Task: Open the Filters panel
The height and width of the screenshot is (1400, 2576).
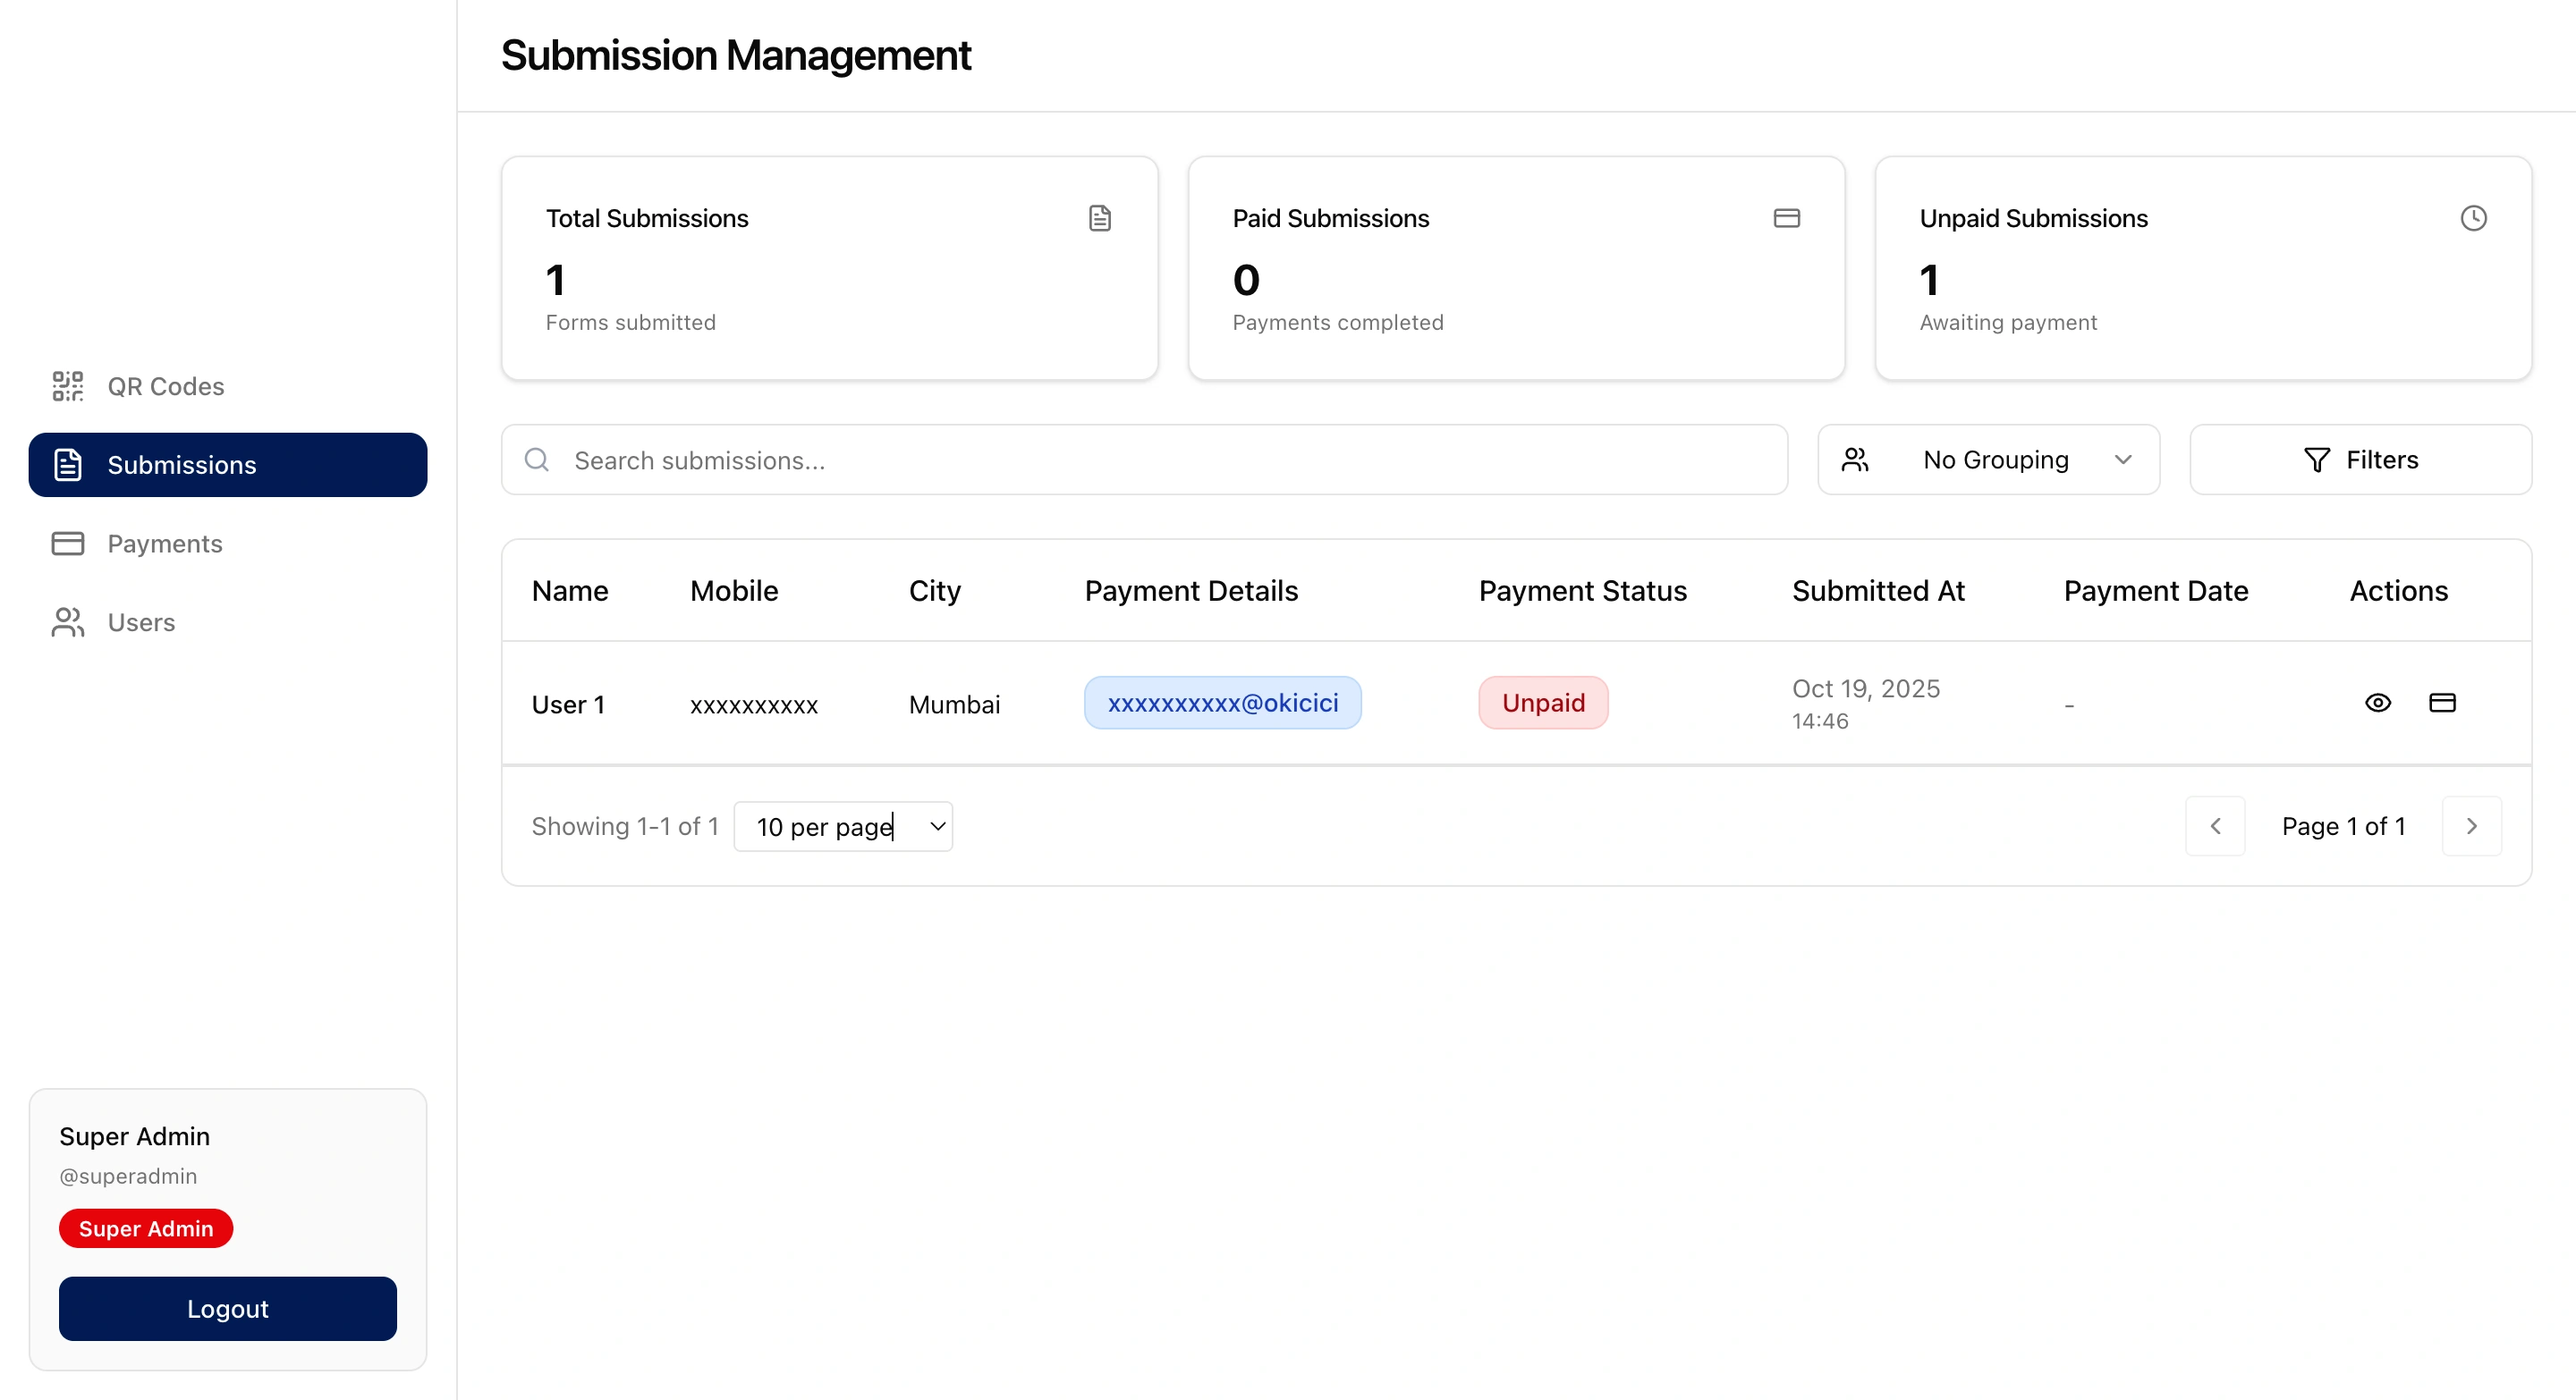Action: coord(2360,460)
